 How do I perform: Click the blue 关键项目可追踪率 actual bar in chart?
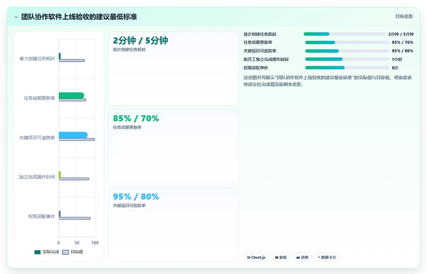73,135
